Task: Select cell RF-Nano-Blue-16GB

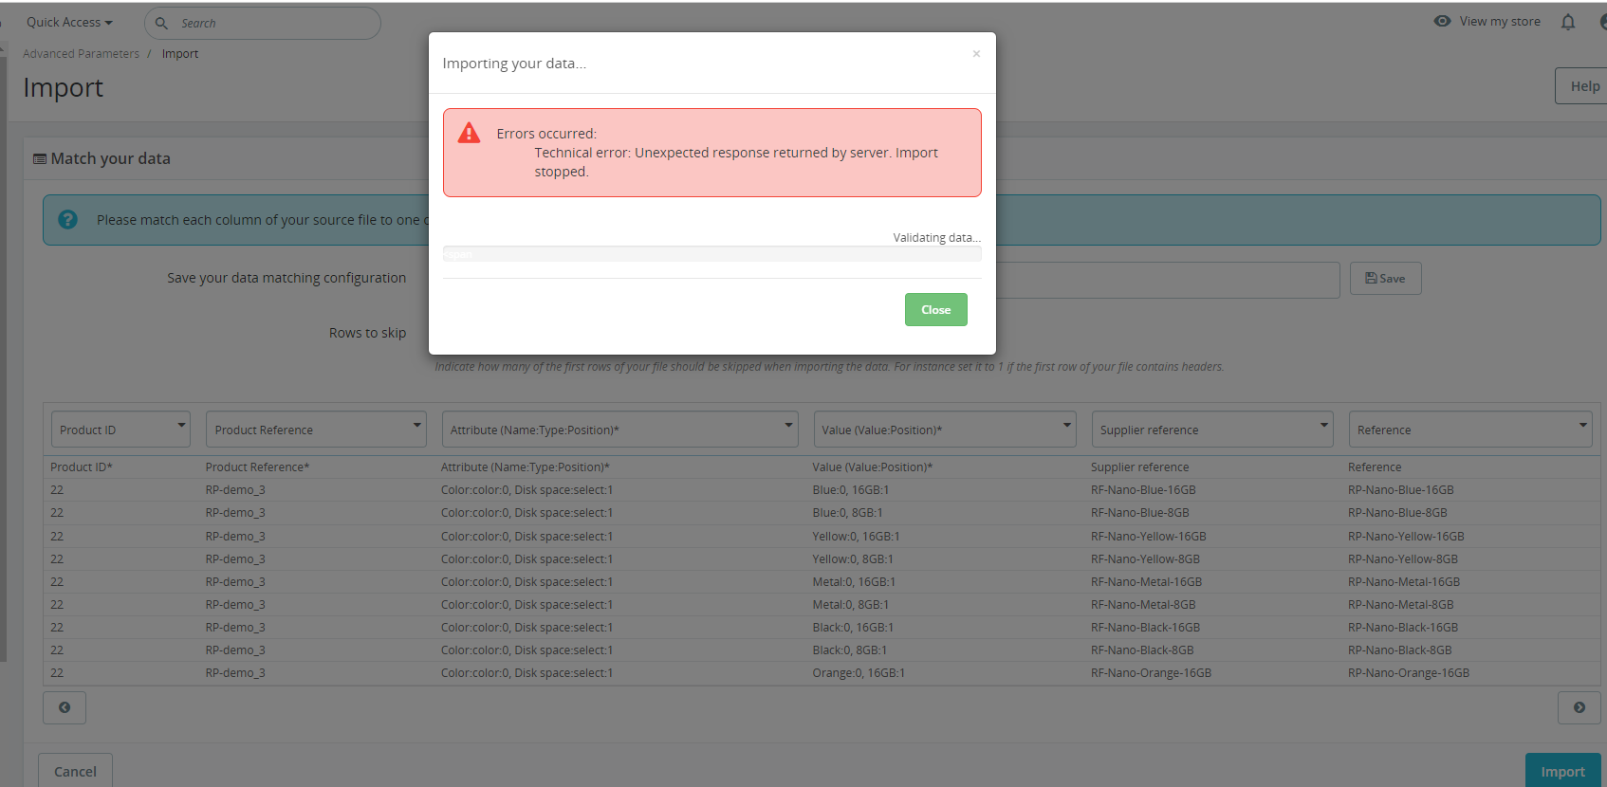Action: point(1143,490)
